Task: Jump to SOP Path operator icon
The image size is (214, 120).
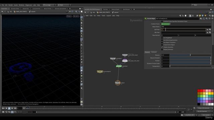Action: [207, 30]
